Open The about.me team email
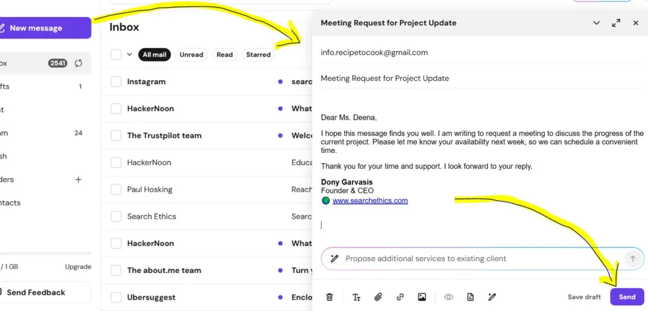Screen dimensions: 648x311 pyautogui.click(x=207, y=271)
